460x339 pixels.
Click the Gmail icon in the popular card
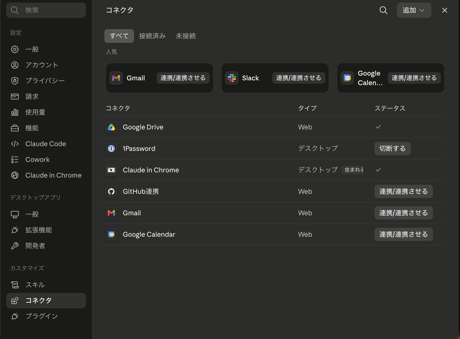[x=116, y=78]
